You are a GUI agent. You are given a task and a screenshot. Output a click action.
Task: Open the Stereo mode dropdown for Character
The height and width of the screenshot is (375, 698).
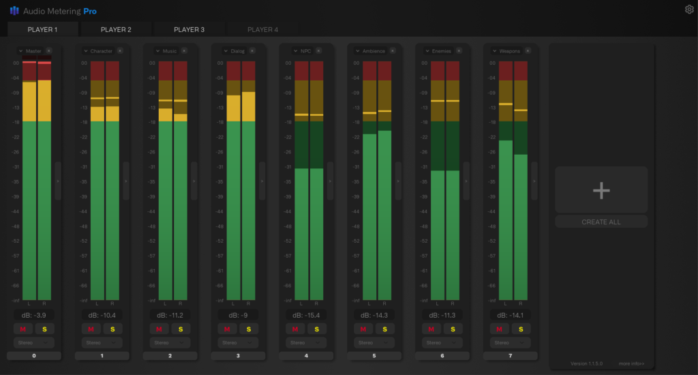click(x=102, y=342)
